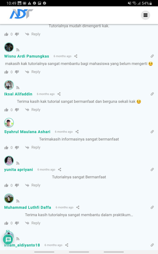Copy permalink of yunita apriyani's comment
The height and width of the screenshot is (254, 158).
[x=152, y=170]
